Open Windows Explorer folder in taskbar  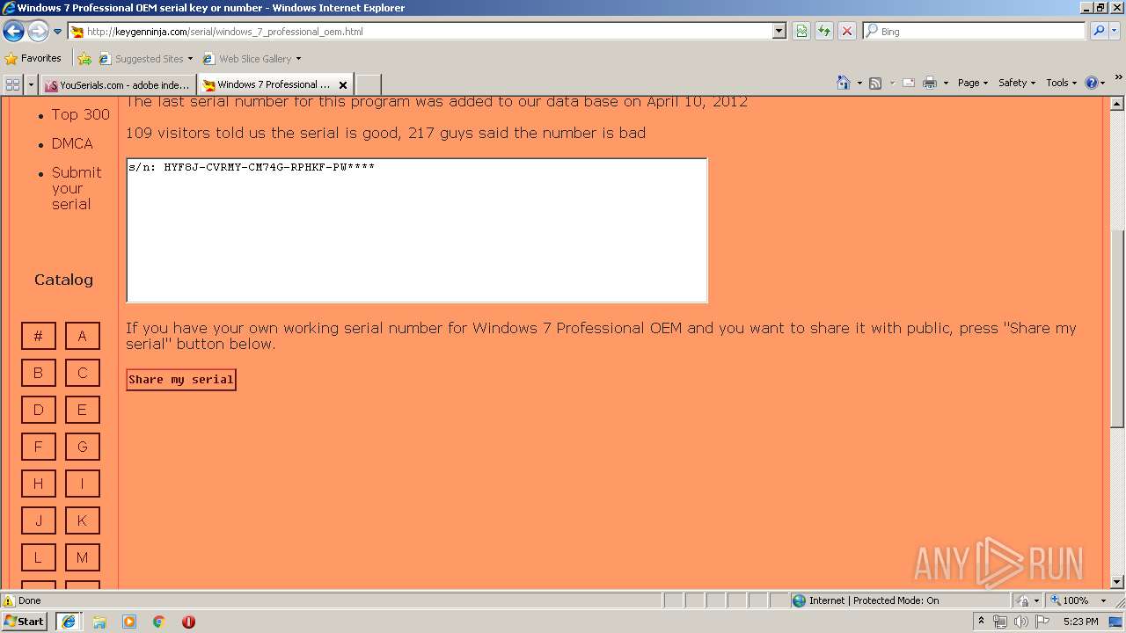coord(99,622)
